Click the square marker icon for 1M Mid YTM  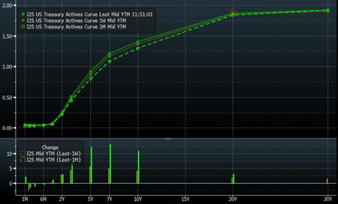(23, 27)
